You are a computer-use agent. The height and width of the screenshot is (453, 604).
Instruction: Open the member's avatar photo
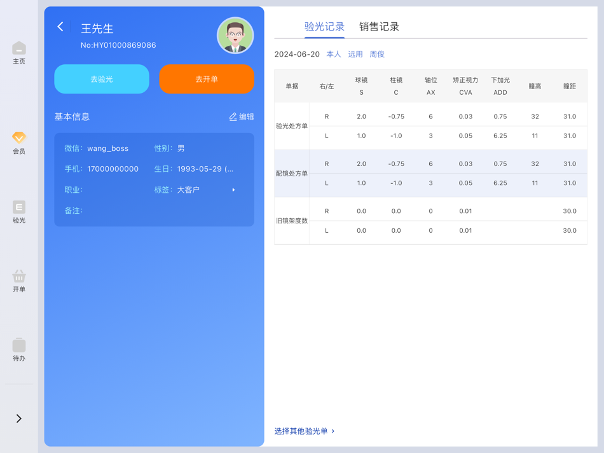[x=235, y=35]
